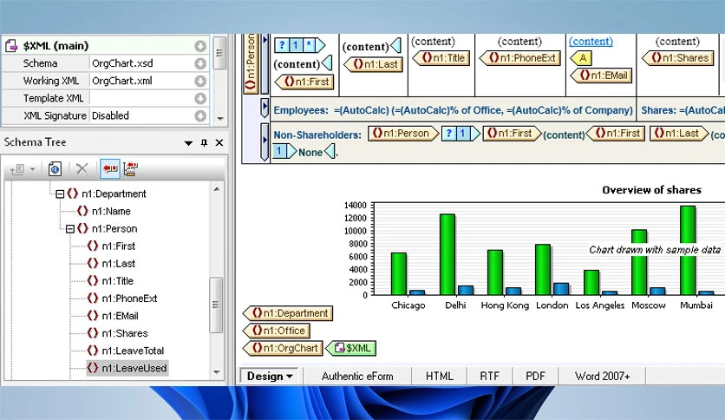Select the n1:PhoneExt tag in design view
725x420 pixels.
click(520, 58)
